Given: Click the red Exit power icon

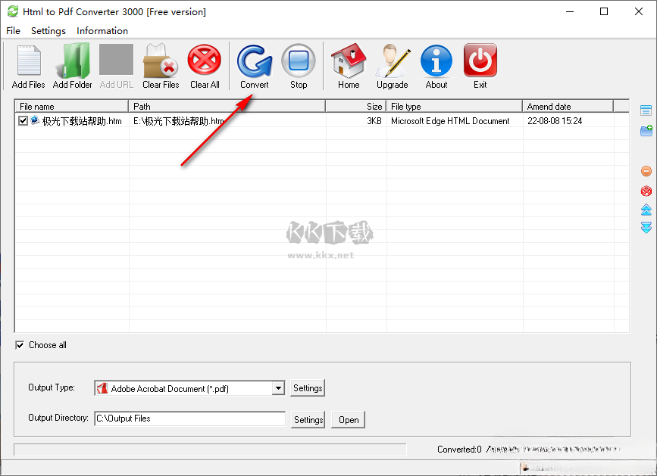Looking at the screenshot, I should (480, 61).
